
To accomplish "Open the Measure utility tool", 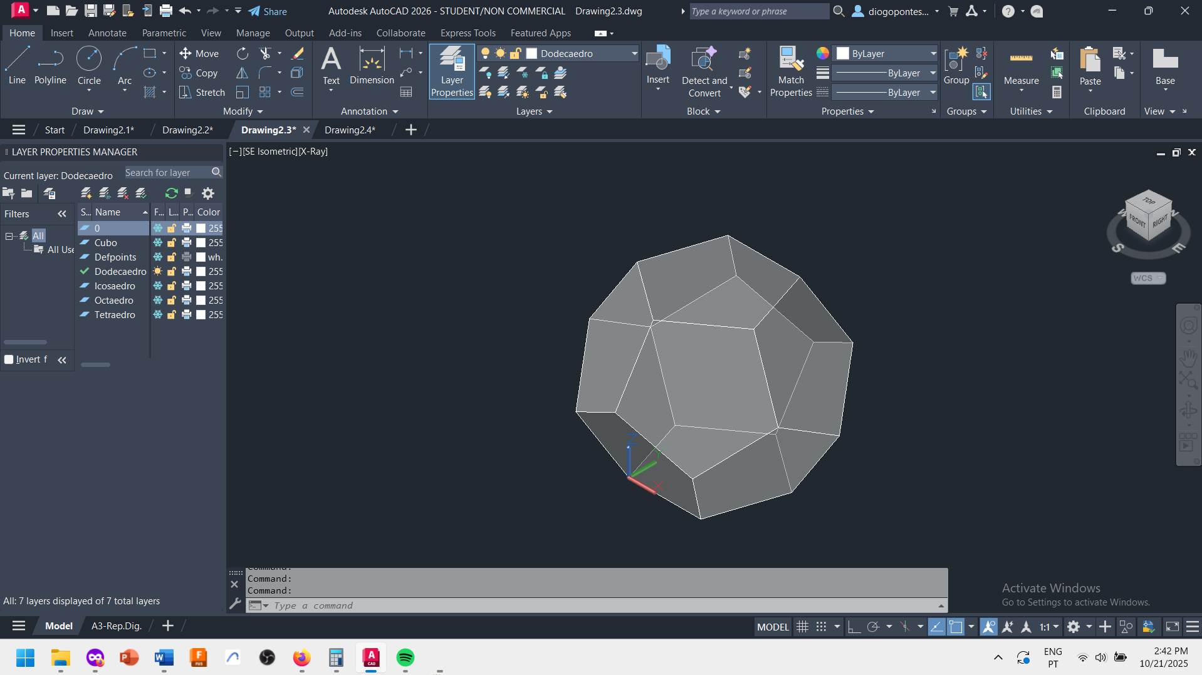I will (1021, 66).
